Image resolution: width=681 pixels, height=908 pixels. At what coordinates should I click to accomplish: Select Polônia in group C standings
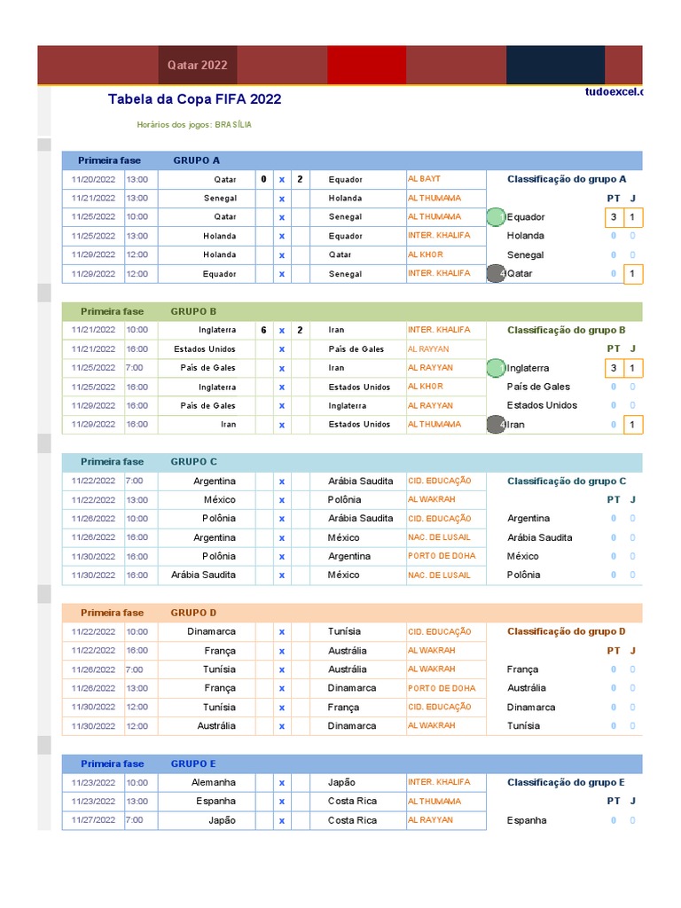coord(523,575)
